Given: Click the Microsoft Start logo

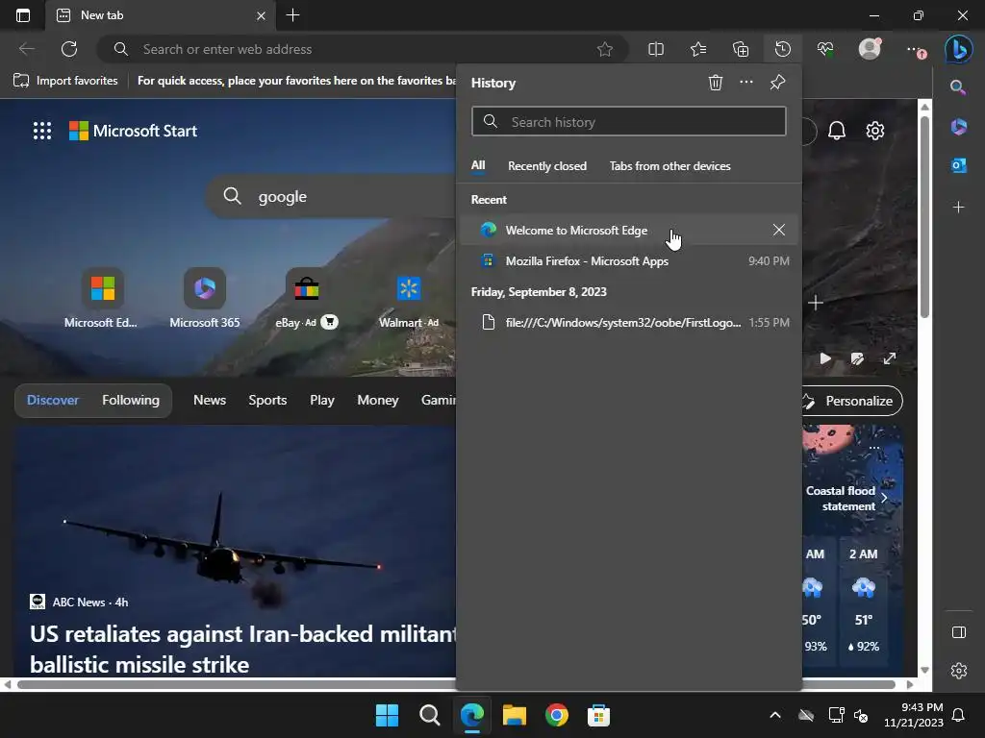Looking at the screenshot, I should (x=133, y=131).
